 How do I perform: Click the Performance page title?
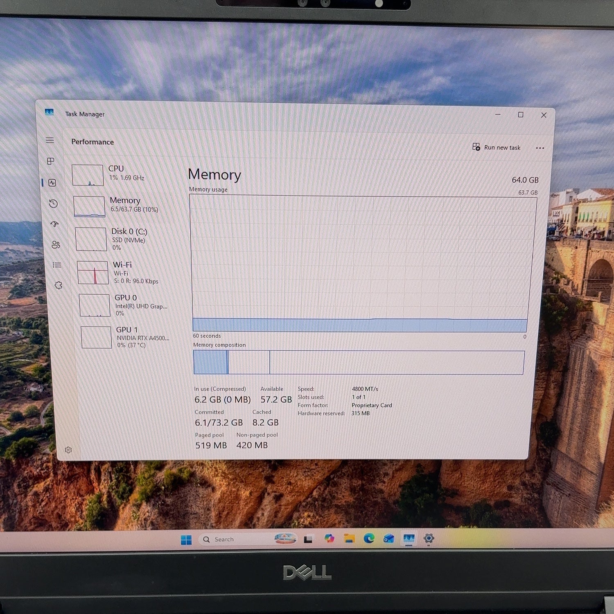pyautogui.click(x=93, y=142)
